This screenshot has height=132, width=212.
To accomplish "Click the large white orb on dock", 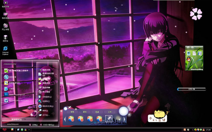I will (123, 111).
